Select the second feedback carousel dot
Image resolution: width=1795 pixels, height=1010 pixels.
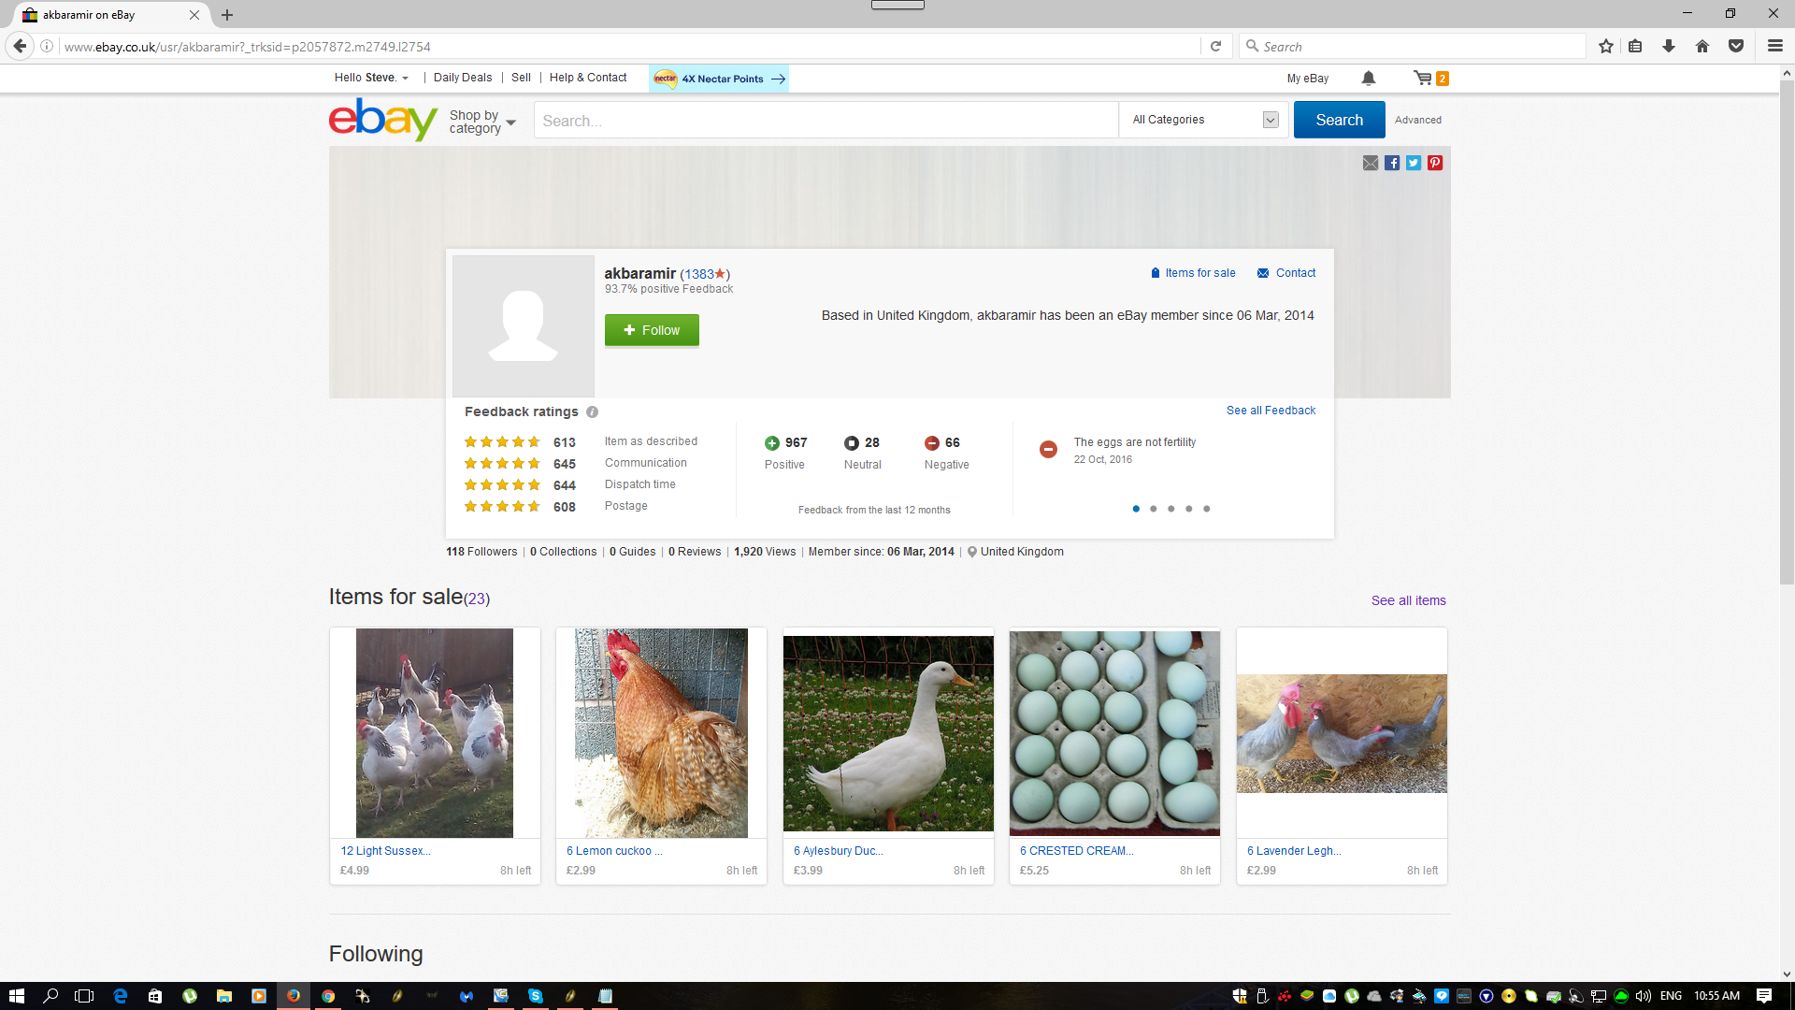click(1154, 509)
